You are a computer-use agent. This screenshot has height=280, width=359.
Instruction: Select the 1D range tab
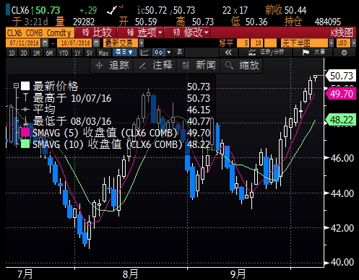pos(12,53)
